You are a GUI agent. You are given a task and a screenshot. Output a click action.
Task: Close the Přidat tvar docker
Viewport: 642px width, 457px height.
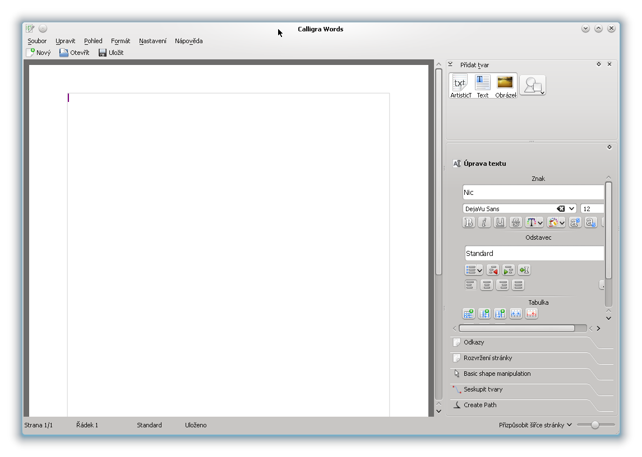click(x=609, y=64)
